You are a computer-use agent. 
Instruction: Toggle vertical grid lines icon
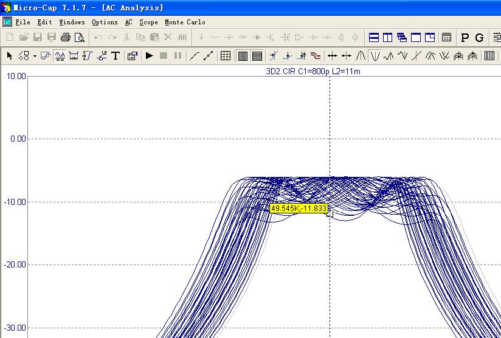point(243,56)
